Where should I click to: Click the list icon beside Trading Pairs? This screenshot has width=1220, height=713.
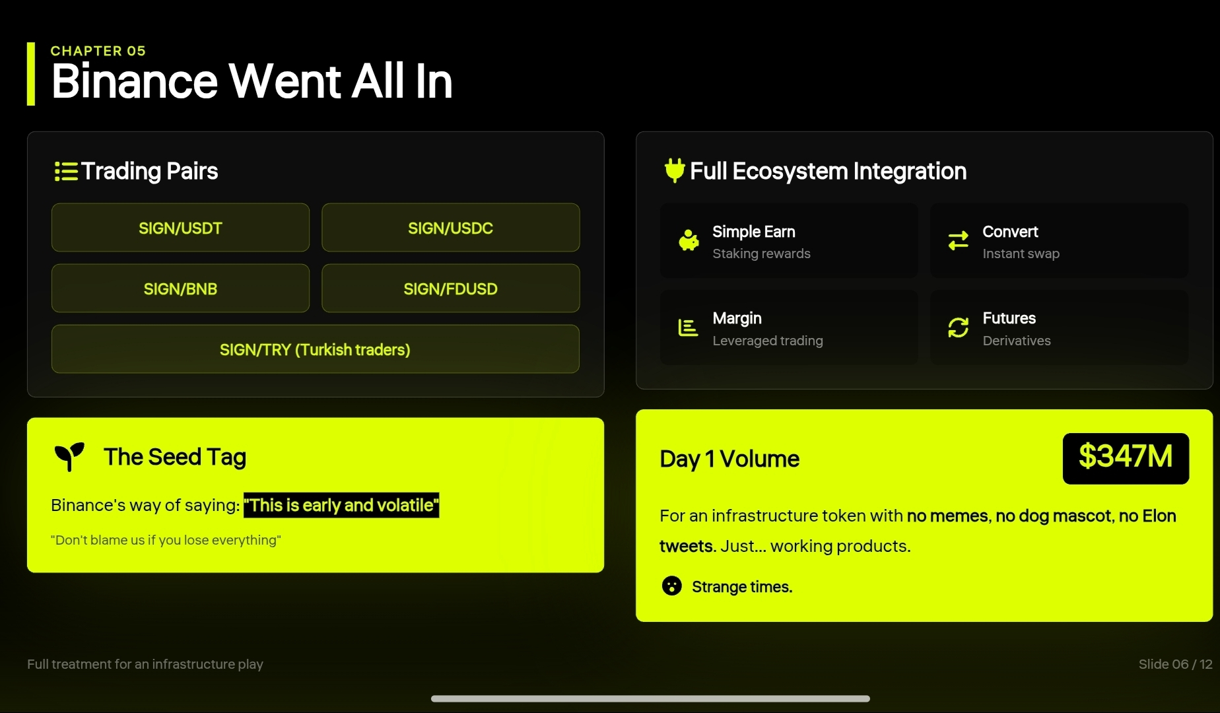point(66,172)
